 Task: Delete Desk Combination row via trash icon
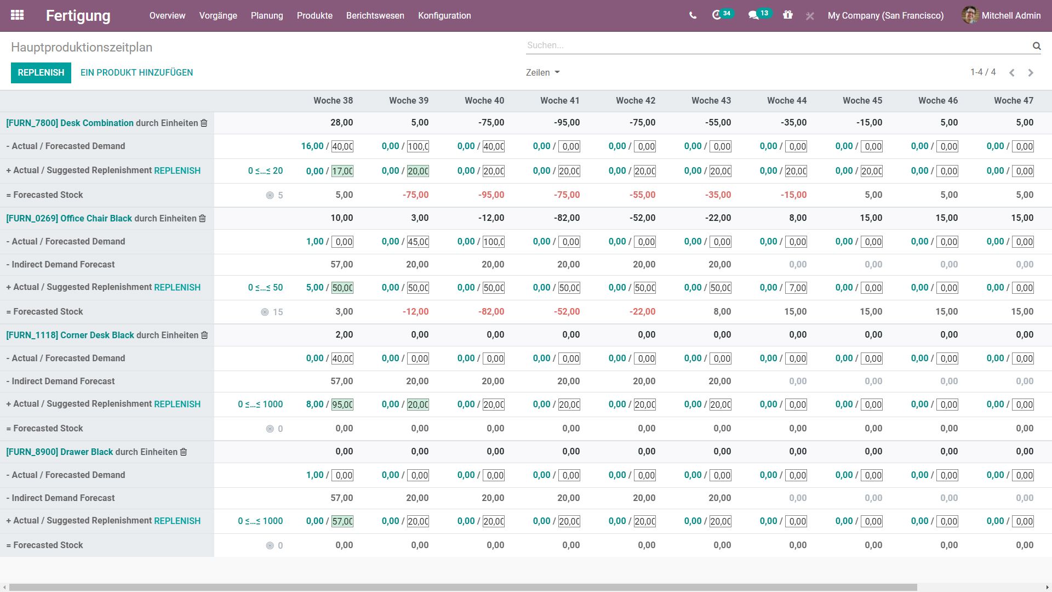tap(204, 123)
